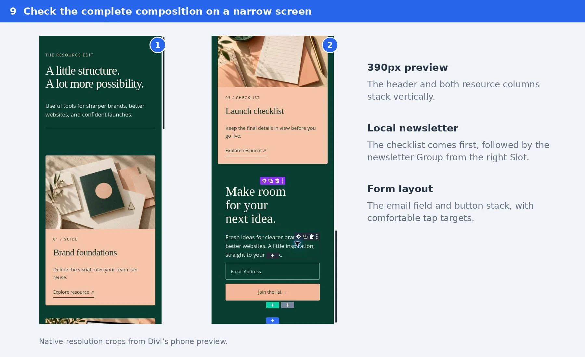Click 'A little structure.' hero heading
585x357 pixels.
point(83,71)
